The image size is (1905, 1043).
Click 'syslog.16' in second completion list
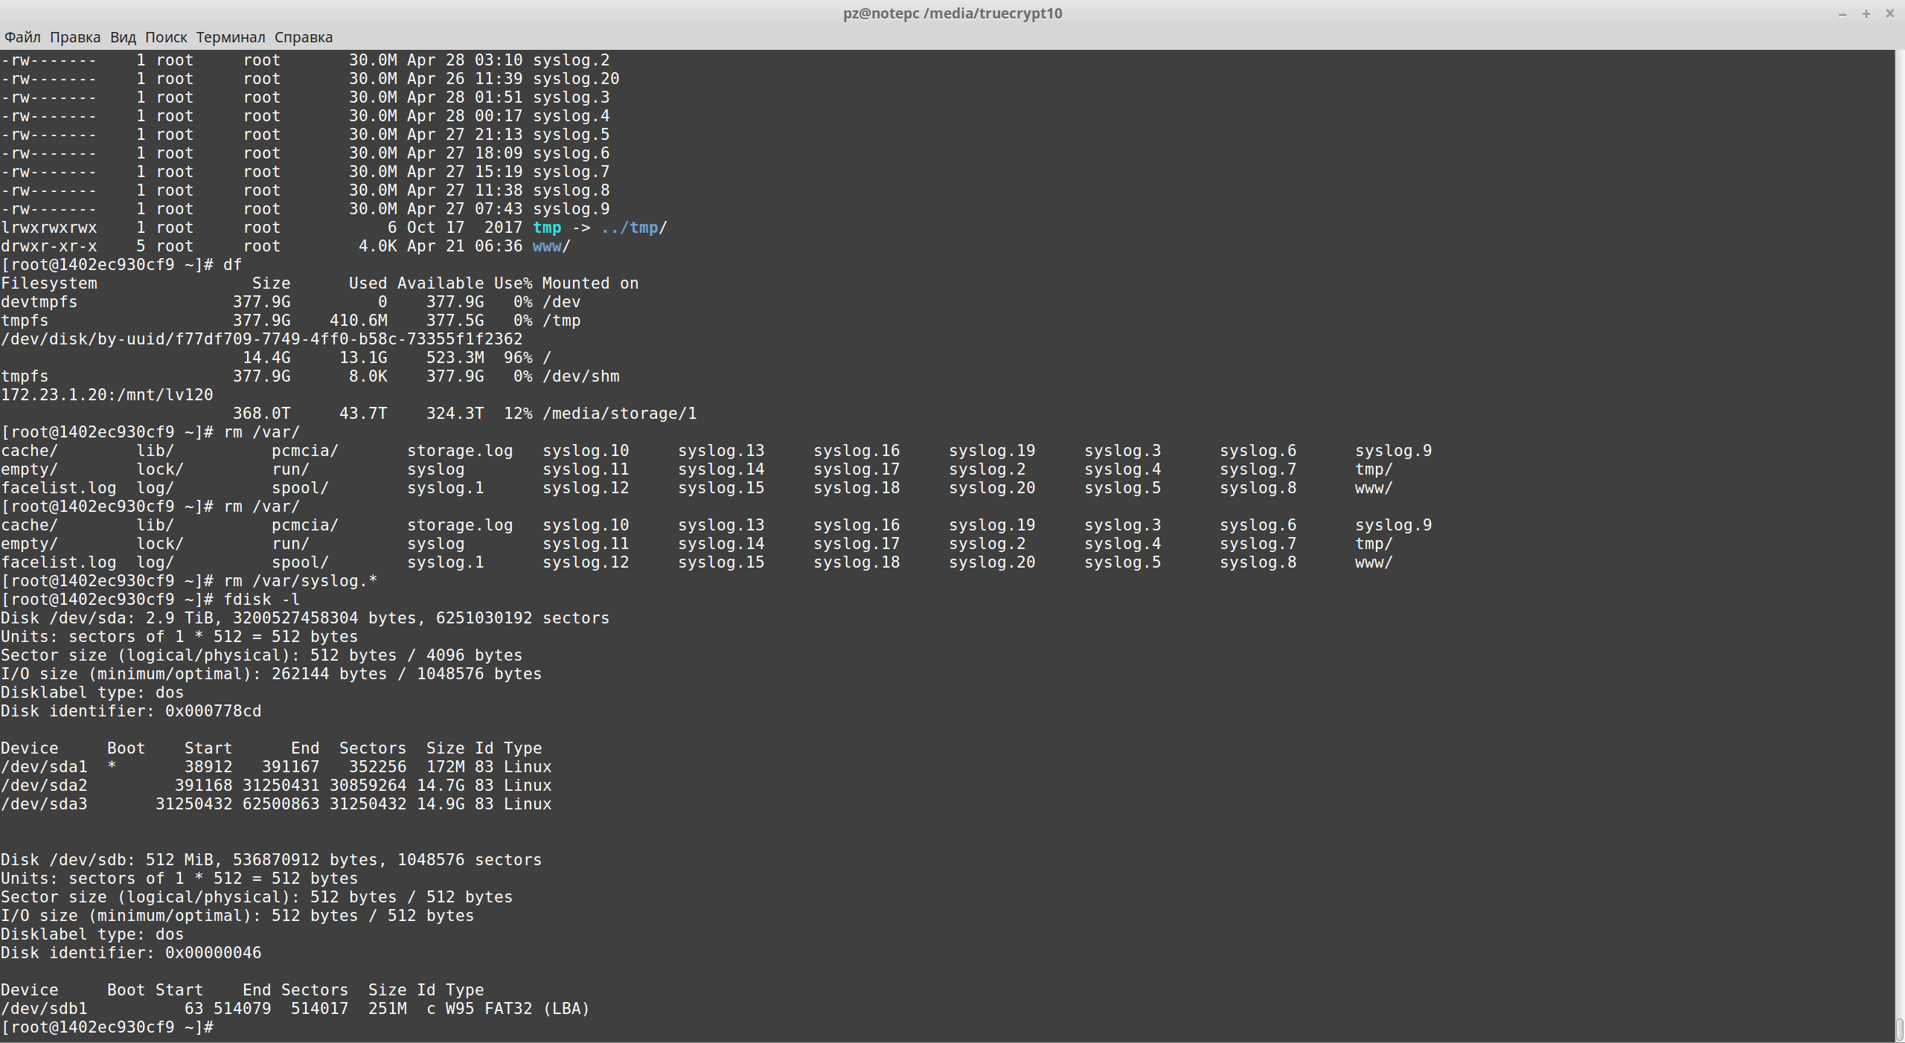[857, 525]
